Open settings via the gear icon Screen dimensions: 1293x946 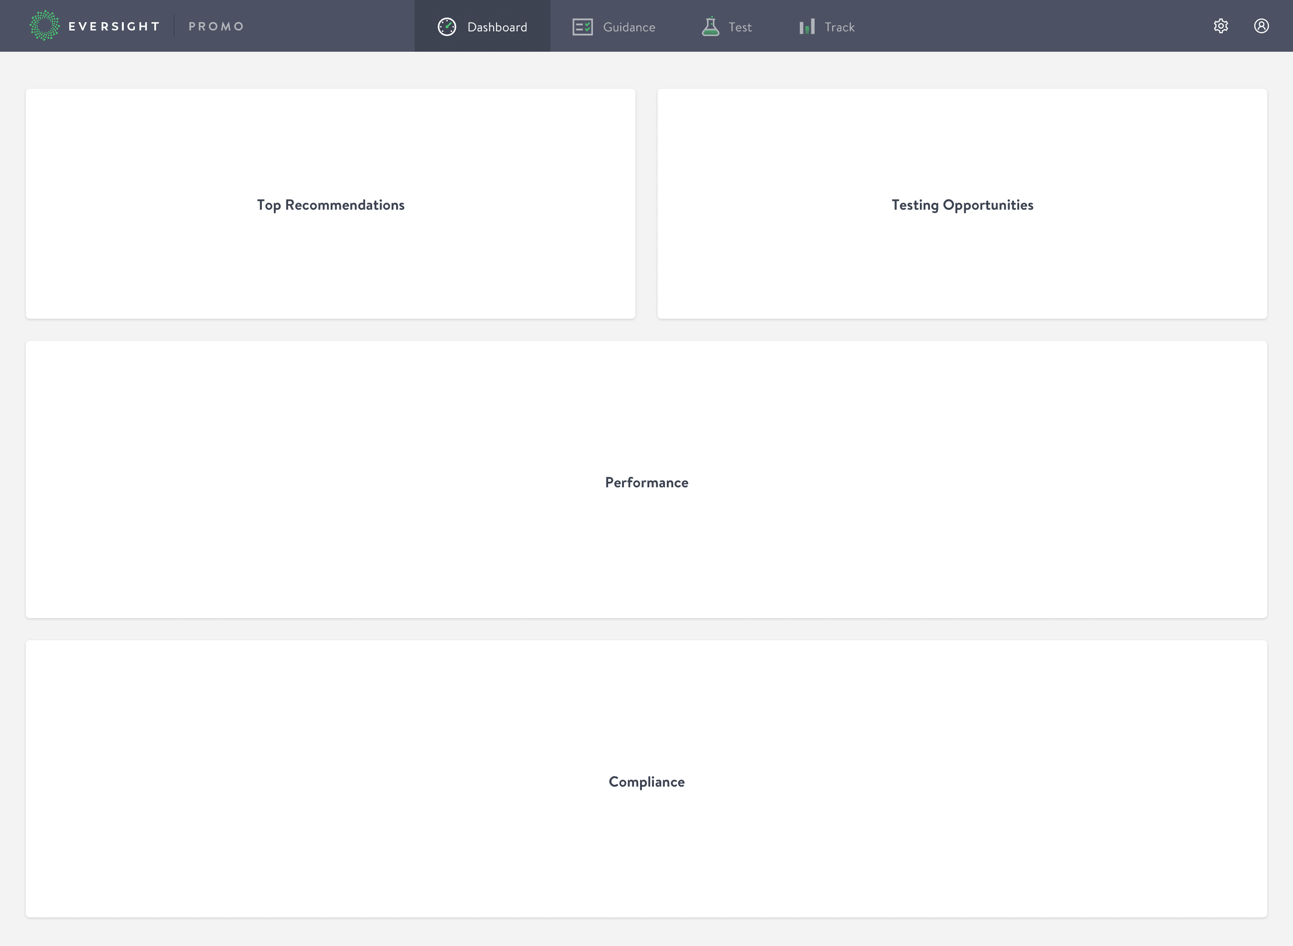(x=1221, y=26)
